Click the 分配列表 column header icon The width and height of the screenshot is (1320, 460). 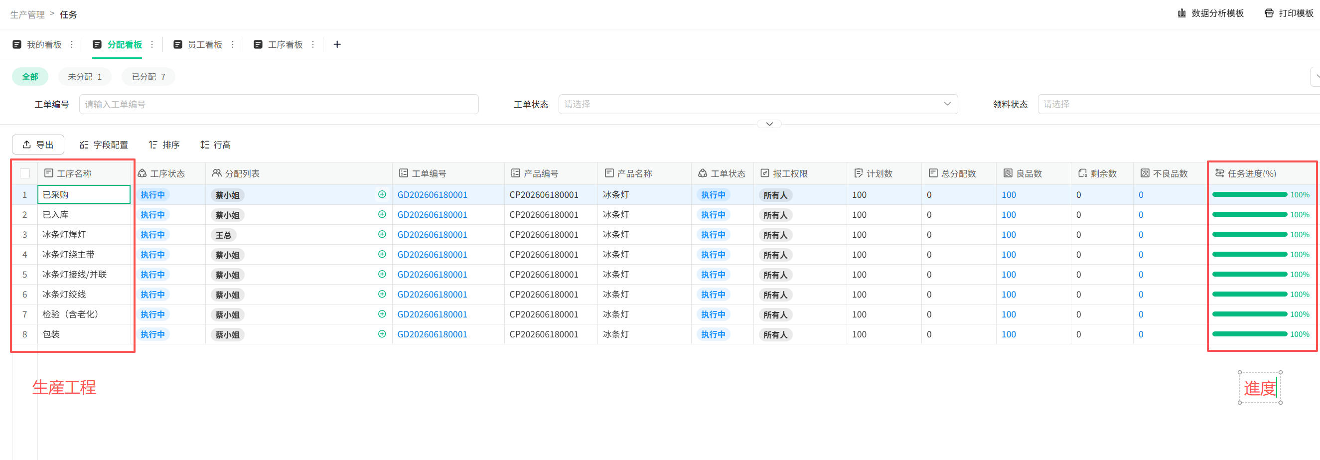point(217,173)
